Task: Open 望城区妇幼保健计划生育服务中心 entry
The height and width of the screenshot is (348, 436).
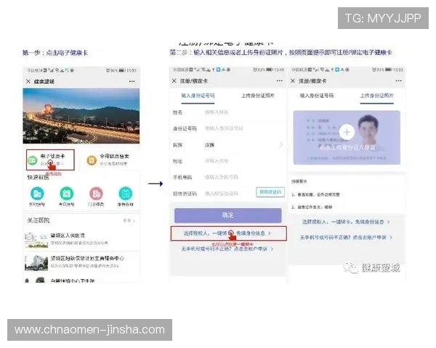Action: 81,262
